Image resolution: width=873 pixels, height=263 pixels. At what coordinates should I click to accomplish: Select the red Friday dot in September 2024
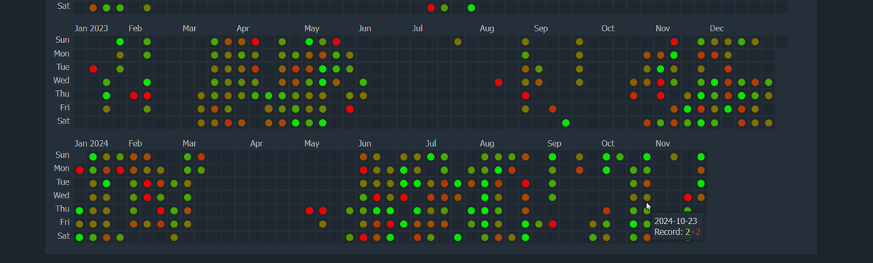[x=552, y=224]
